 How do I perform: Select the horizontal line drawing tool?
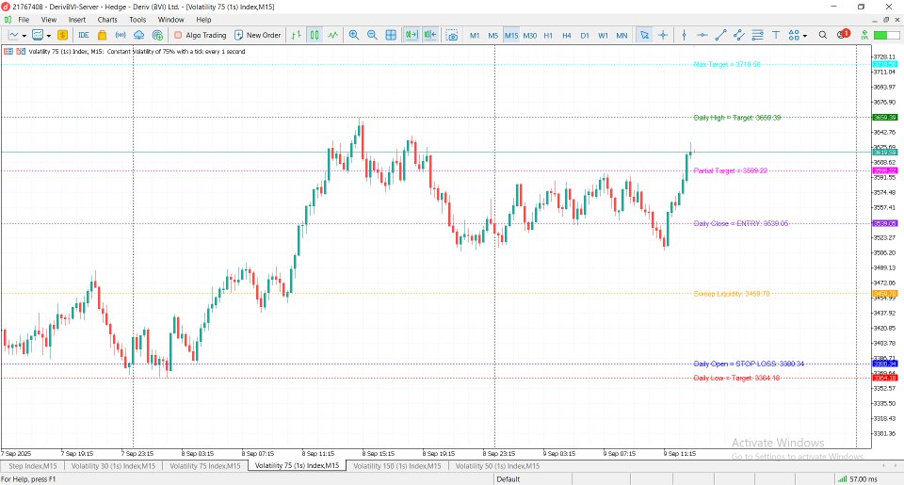pyautogui.click(x=702, y=35)
